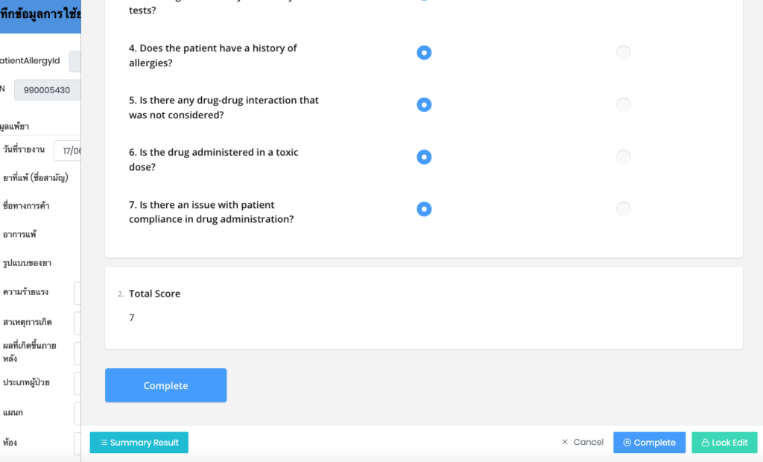
Task: Click the circle icon on footer Complete button
Action: click(627, 443)
